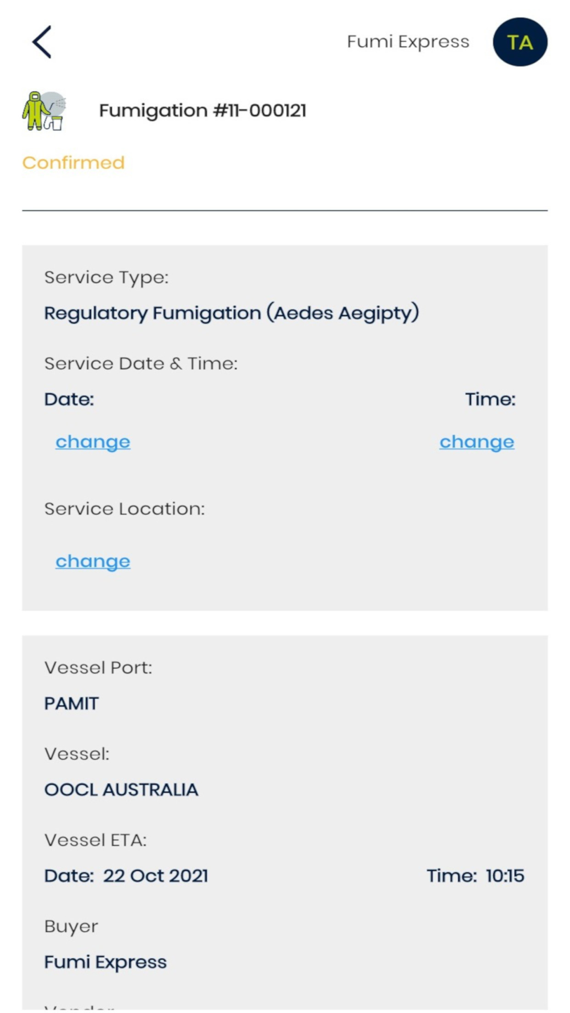Change the service time
The image size is (570, 1013).
coord(477,442)
